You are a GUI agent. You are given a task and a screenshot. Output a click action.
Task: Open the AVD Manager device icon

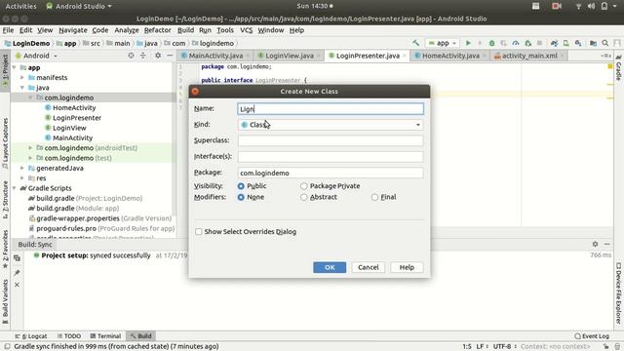coord(565,43)
